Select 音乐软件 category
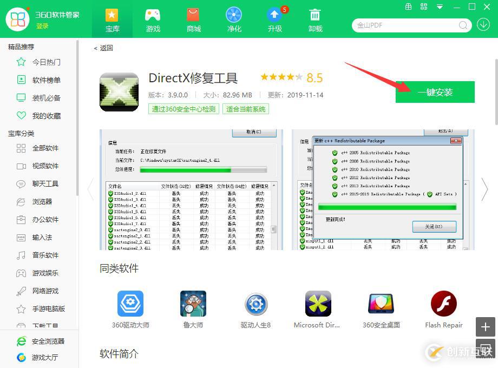This screenshot has height=368, width=498. (x=38, y=255)
